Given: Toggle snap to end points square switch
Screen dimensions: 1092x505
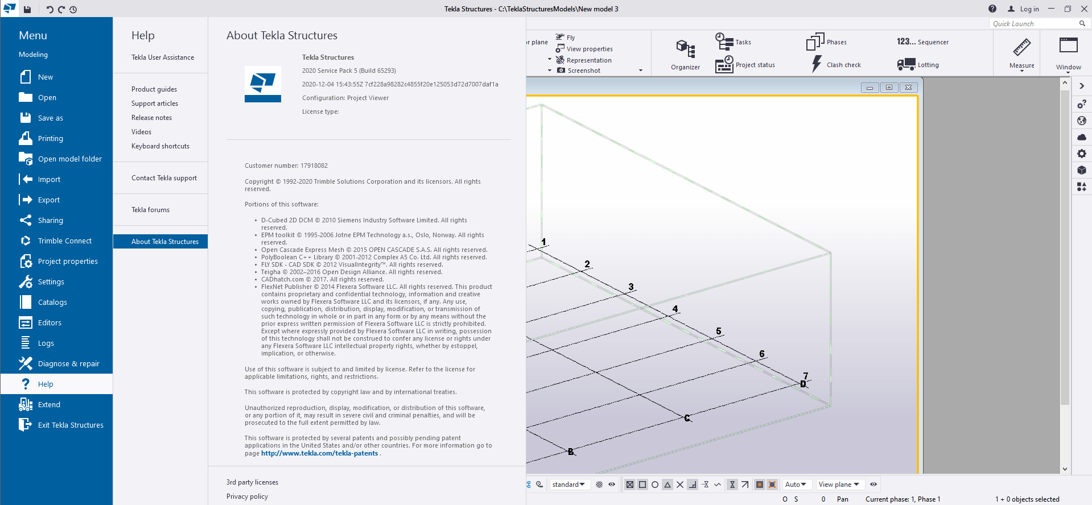Looking at the screenshot, I should (642, 485).
